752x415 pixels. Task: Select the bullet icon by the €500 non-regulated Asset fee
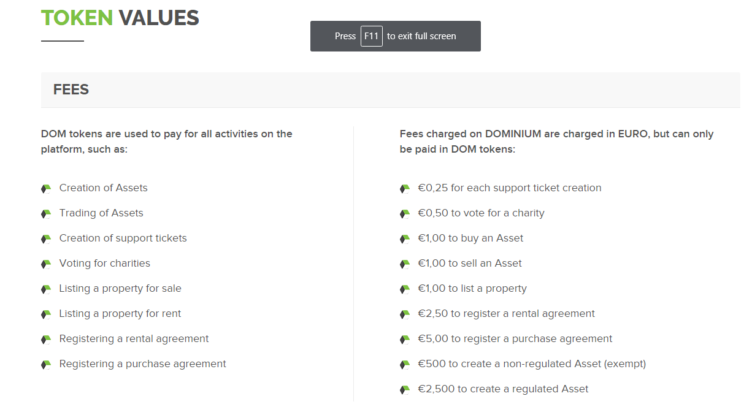405,365
